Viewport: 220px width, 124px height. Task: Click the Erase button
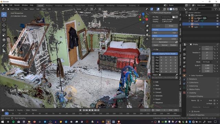171,26
